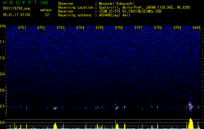This screenshot has width=204, height=129.
Task: Click the ICOM IC-575 receiver details
Action: tap(130, 11)
